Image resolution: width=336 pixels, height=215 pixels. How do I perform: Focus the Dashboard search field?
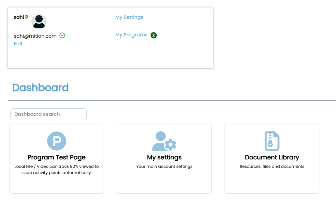pyautogui.click(x=49, y=114)
